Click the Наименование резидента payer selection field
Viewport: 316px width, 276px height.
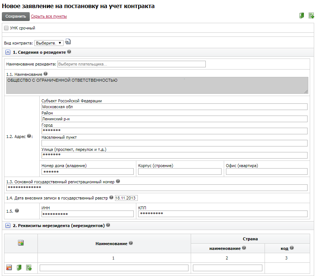pyautogui.click(x=131, y=64)
